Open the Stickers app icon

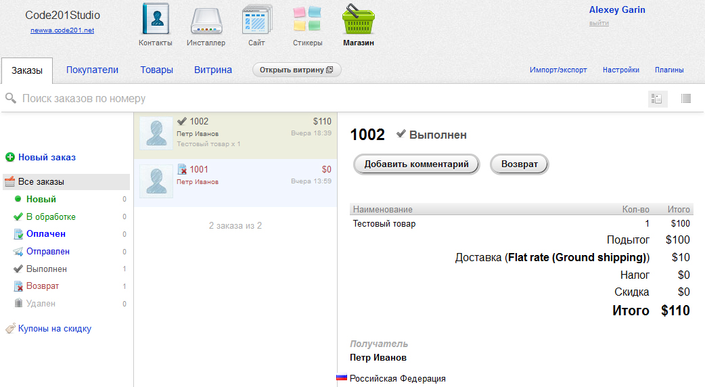point(307,20)
